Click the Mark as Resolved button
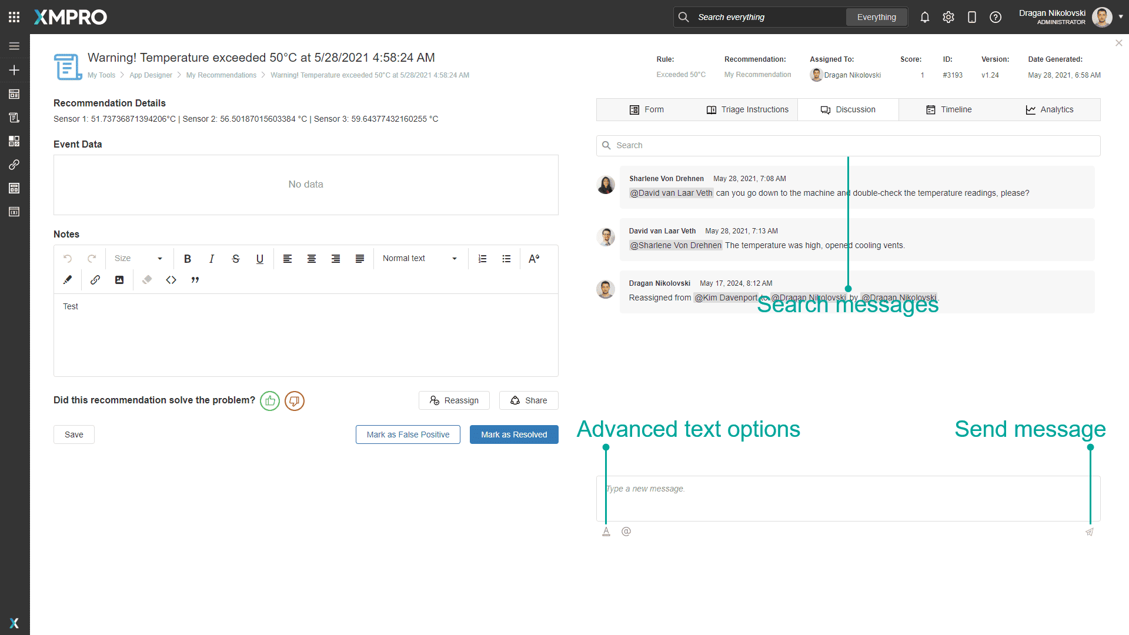Image resolution: width=1129 pixels, height=635 pixels. [x=514, y=434]
